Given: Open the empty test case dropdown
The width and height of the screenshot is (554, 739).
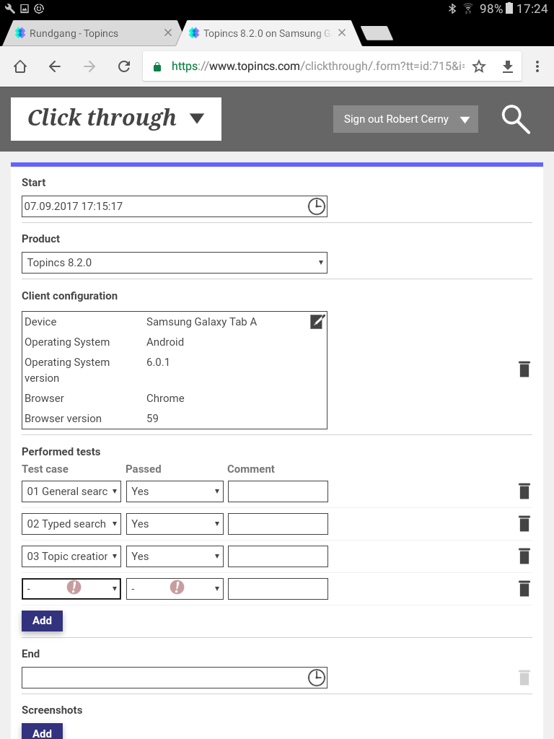Looking at the screenshot, I should tap(71, 589).
